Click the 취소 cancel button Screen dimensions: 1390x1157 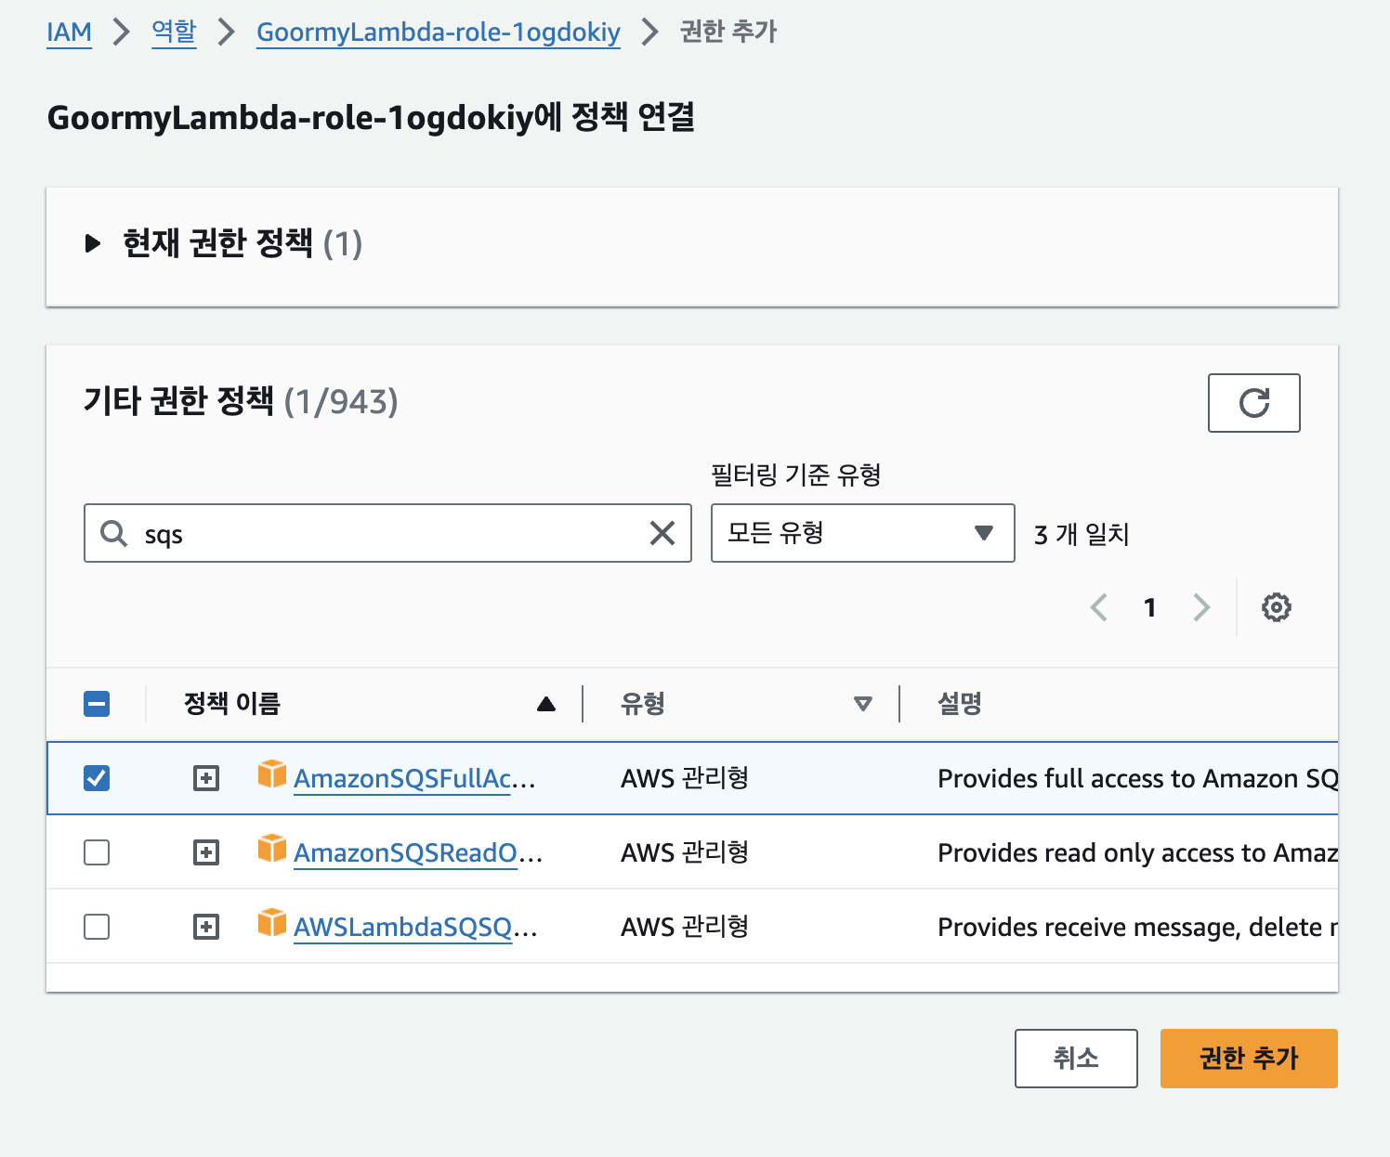point(1076,1058)
